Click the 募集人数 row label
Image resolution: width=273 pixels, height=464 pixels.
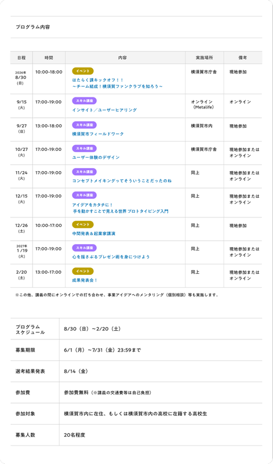point(26,436)
